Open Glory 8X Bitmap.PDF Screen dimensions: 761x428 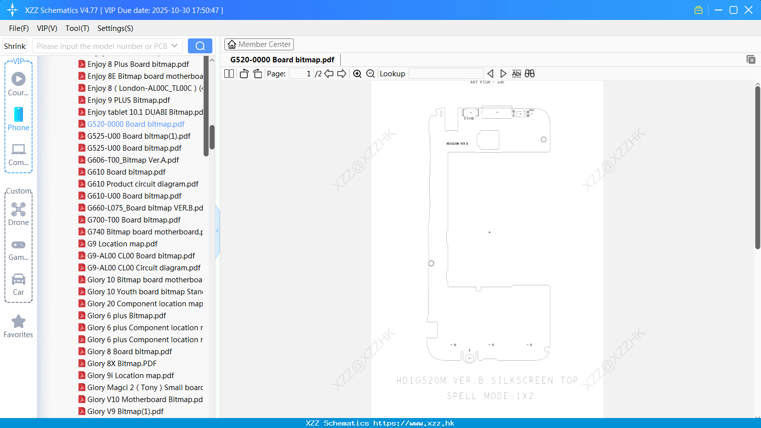pyautogui.click(x=122, y=364)
